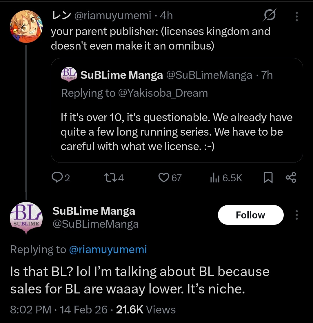
Task: Click the reply comment bubble icon
Action: pos(57,177)
